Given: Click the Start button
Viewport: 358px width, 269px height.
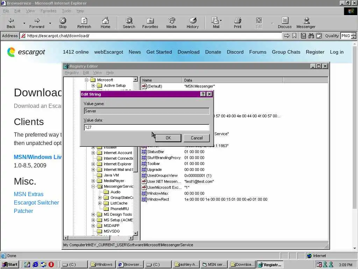Looking at the screenshot, I should coord(10,265).
